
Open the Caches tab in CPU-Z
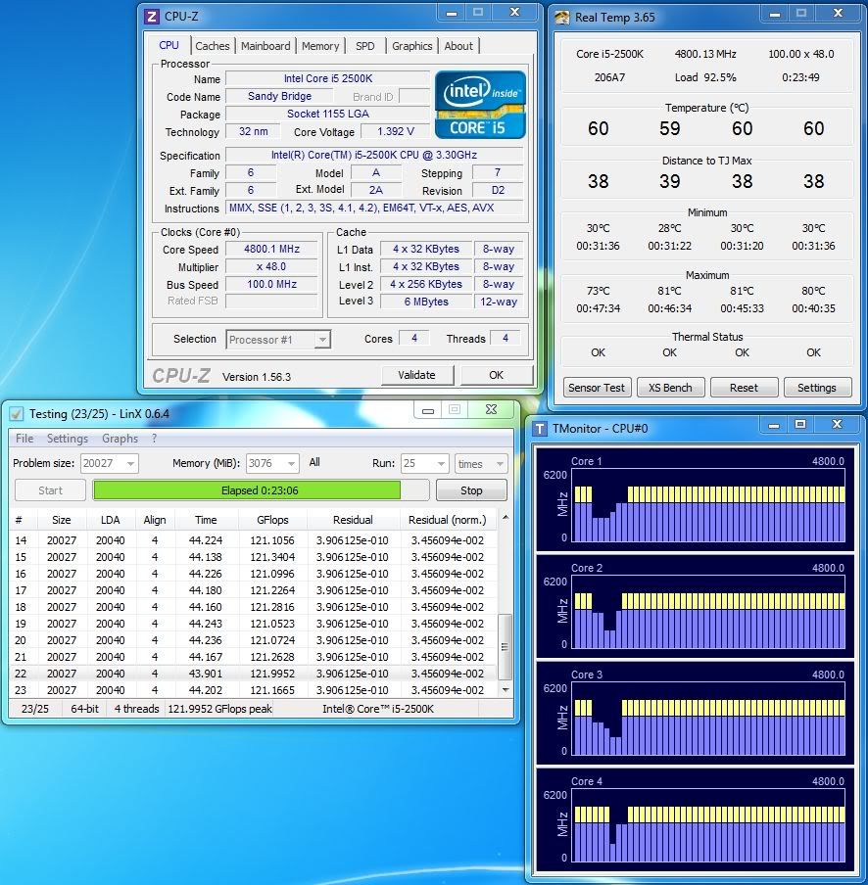[213, 46]
